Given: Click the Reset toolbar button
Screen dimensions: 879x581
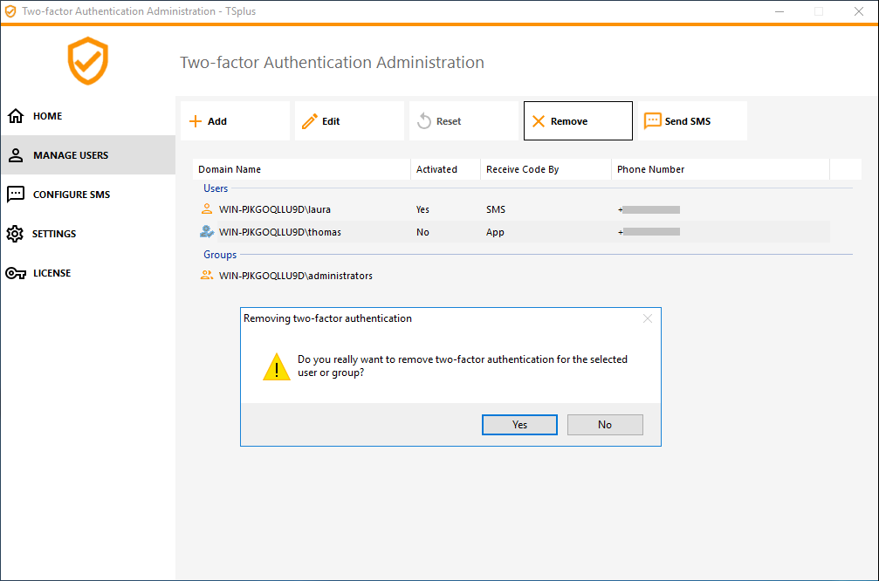Looking at the screenshot, I should point(464,121).
